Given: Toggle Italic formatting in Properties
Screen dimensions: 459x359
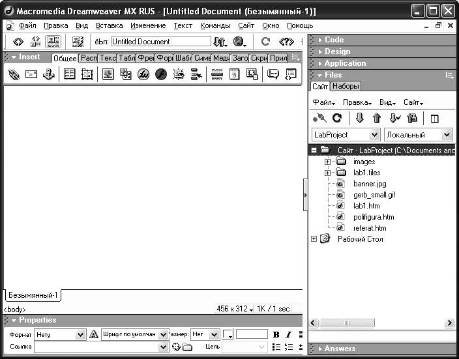Looking at the screenshot, I should (289, 335).
